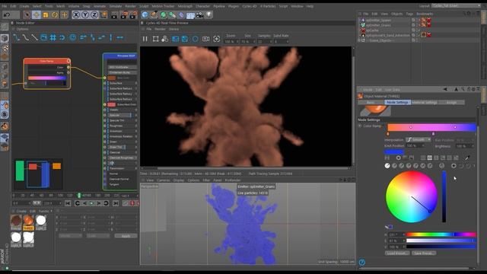Click the grid icon in Node Editor toolbar
This screenshot has height=274, width=487.
click(x=53, y=37)
